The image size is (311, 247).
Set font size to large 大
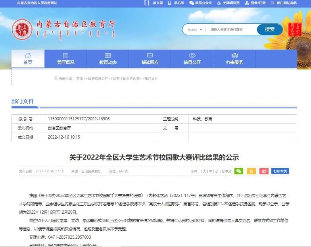205,172
